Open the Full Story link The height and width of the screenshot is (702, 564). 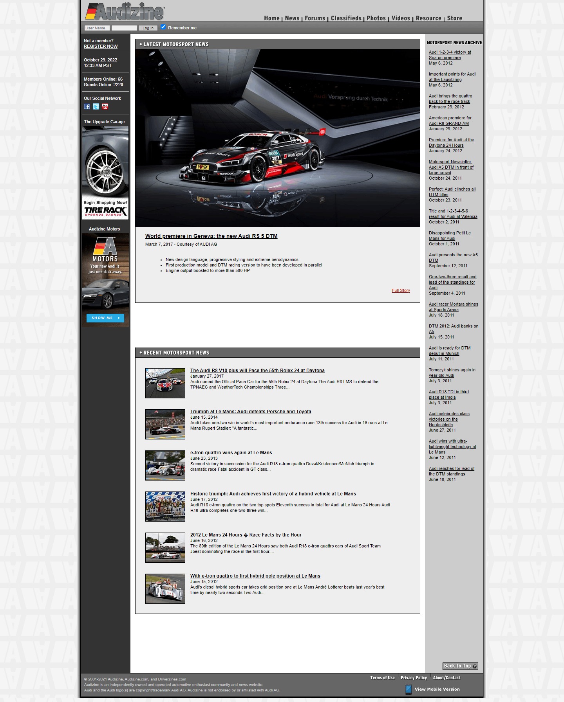(401, 290)
